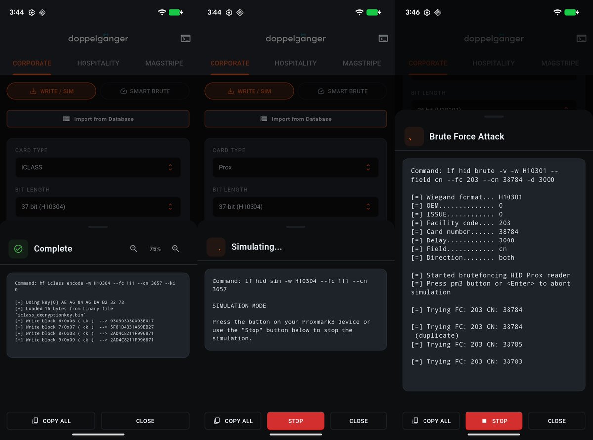Open terminal icon in left phone header

[185, 39]
